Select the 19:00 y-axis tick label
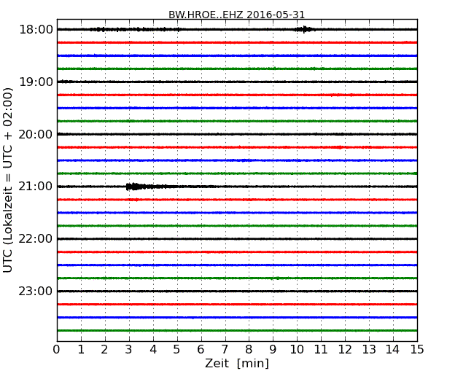Image resolution: width=474 pixels, height=379 pixels. point(36,82)
